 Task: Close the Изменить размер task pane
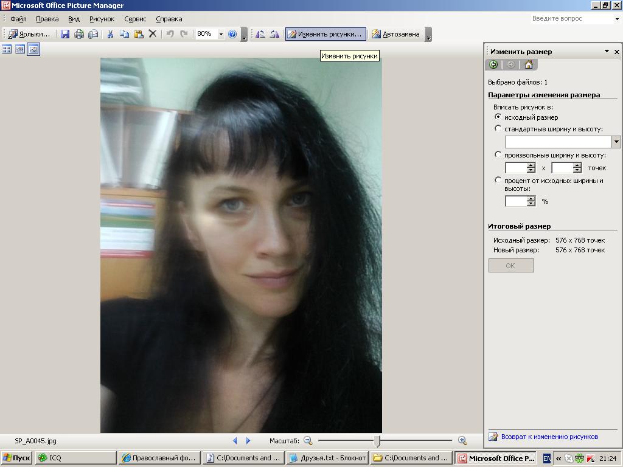(617, 52)
